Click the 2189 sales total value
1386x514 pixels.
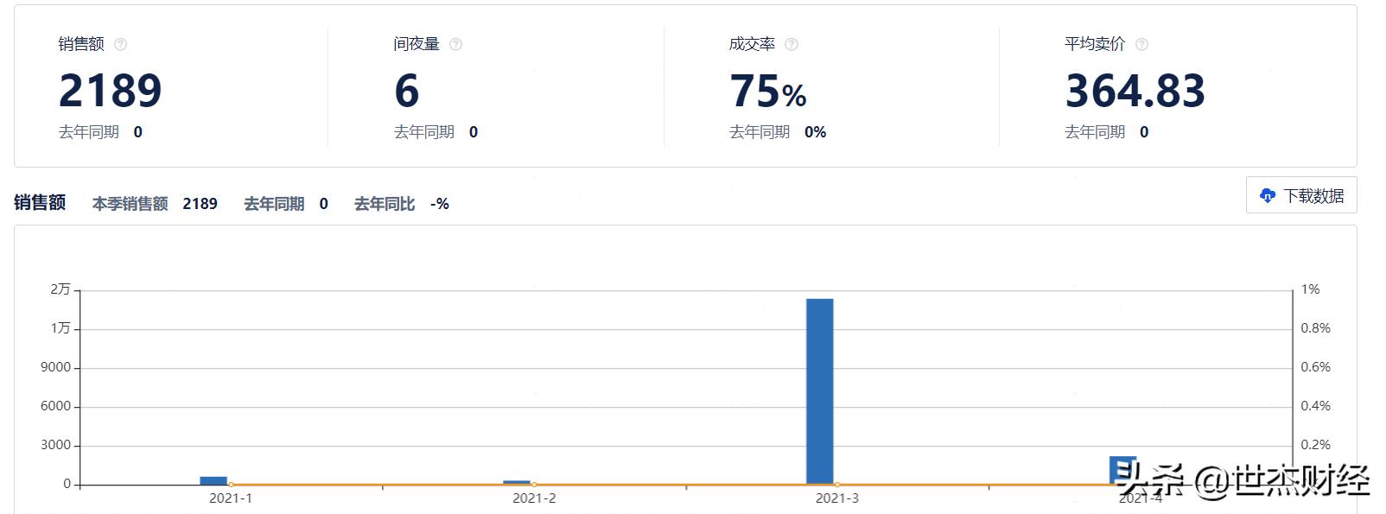pyautogui.click(x=111, y=91)
